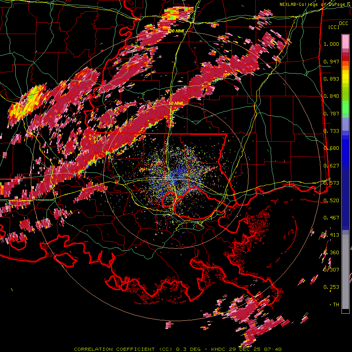Click the 0.893 legend value

point(331,79)
